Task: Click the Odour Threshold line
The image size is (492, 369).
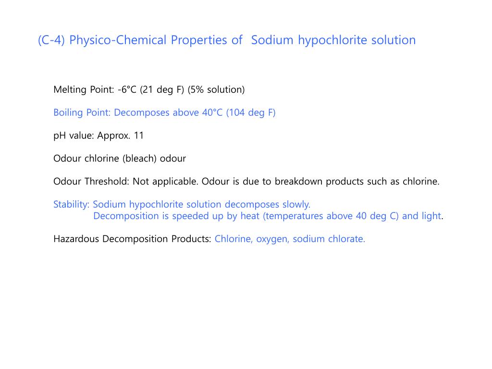Action: coord(246,182)
